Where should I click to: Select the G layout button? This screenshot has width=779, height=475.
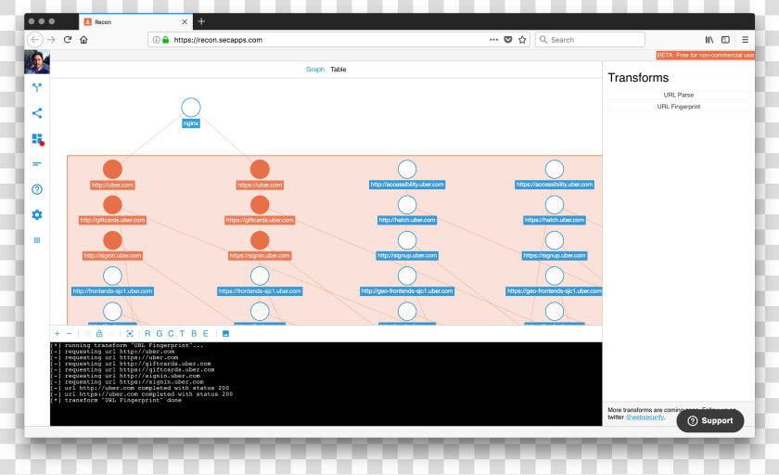pyautogui.click(x=160, y=334)
